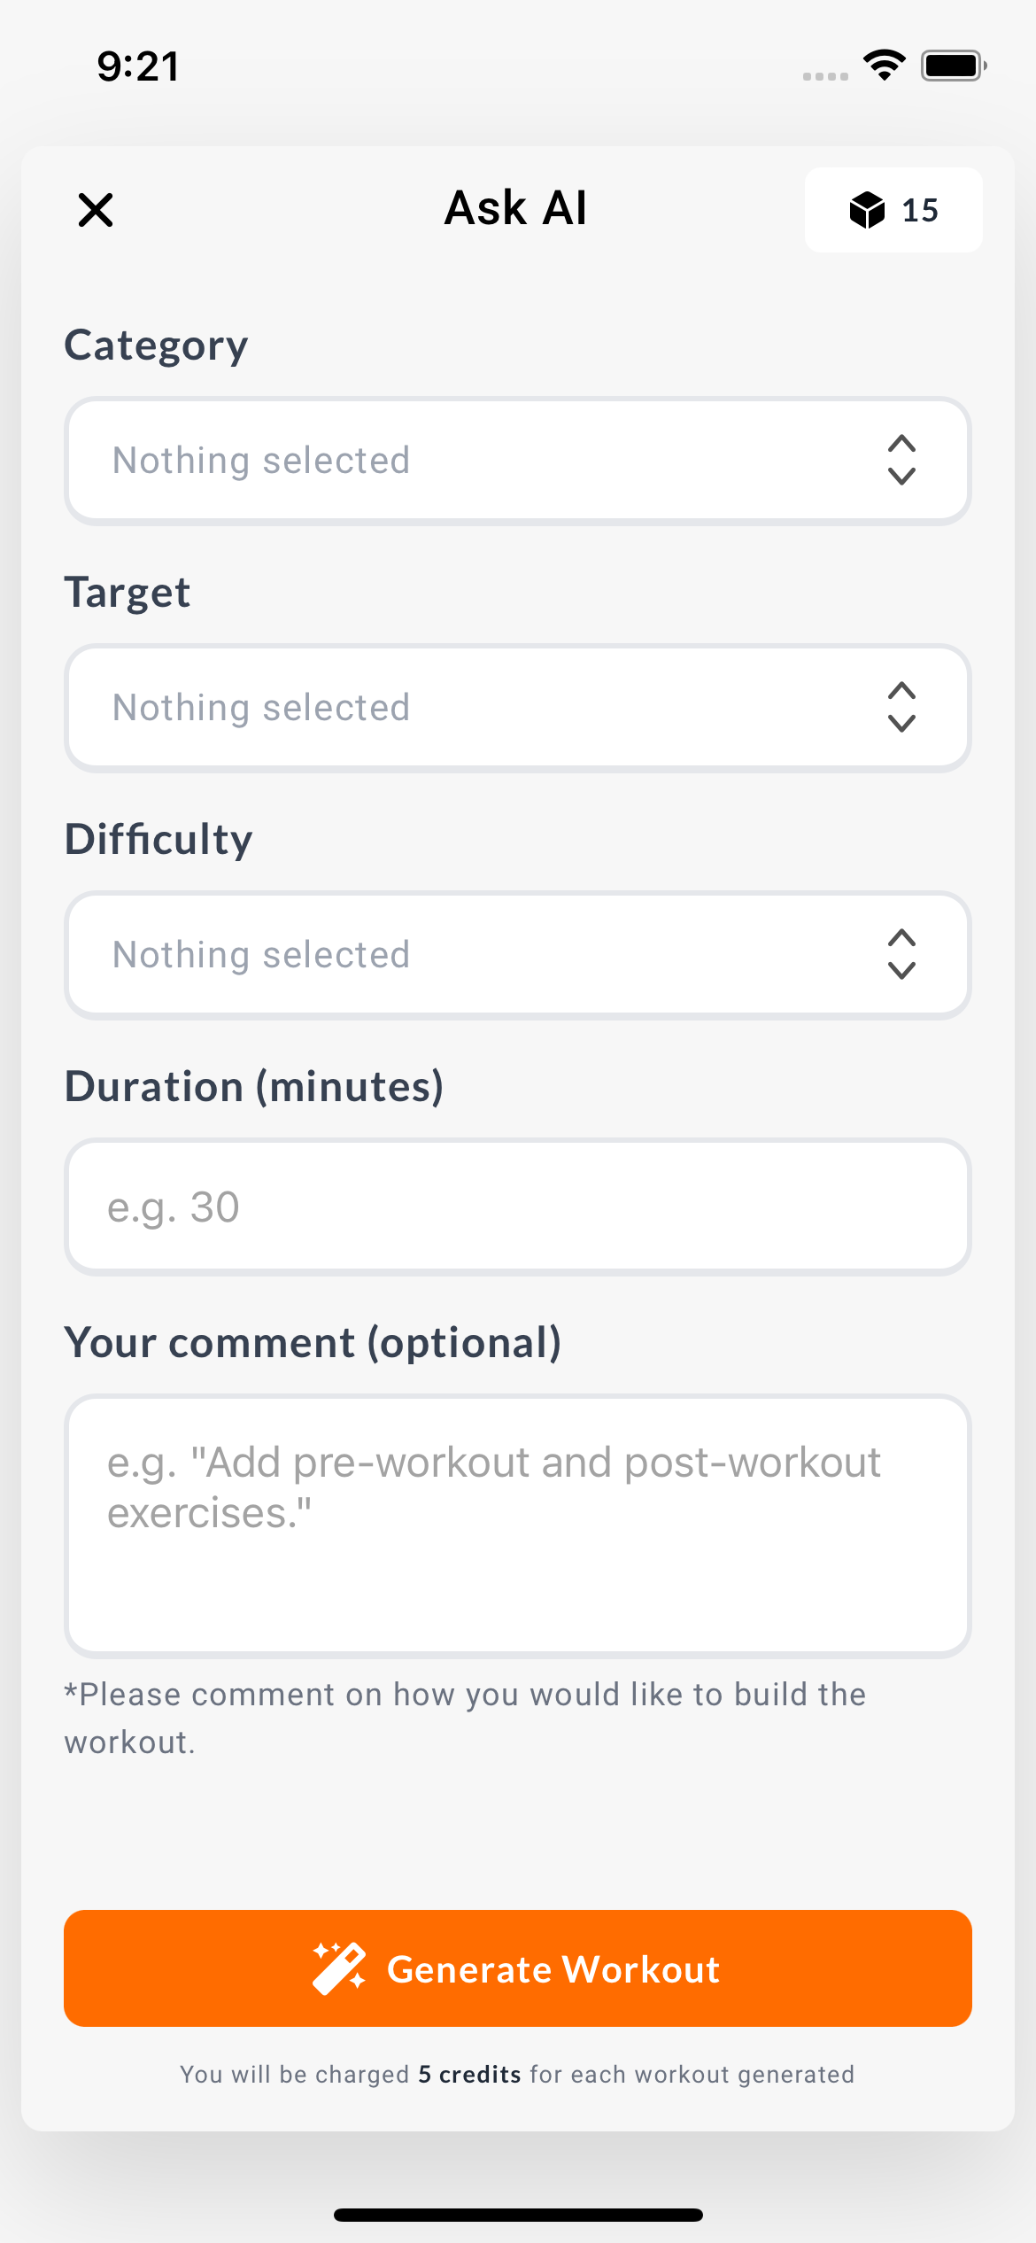Tap the 15 credits balance number
Image resolution: width=1036 pixels, height=2243 pixels.
(920, 211)
